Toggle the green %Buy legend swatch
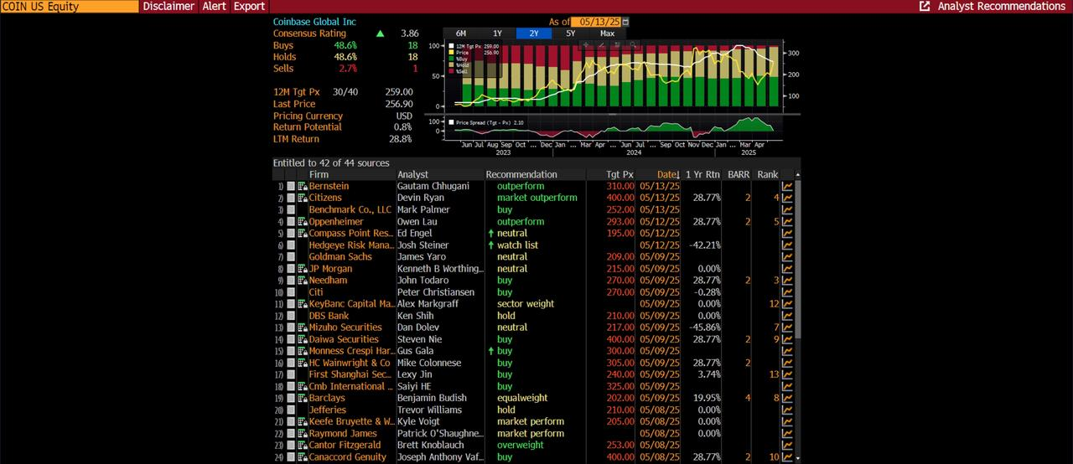 click(x=451, y=59)
